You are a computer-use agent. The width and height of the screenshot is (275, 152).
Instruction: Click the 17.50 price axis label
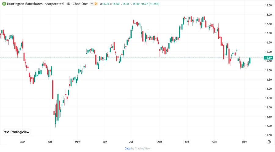(x=268, y=24)
